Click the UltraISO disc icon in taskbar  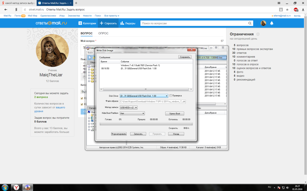click(28, 188)
